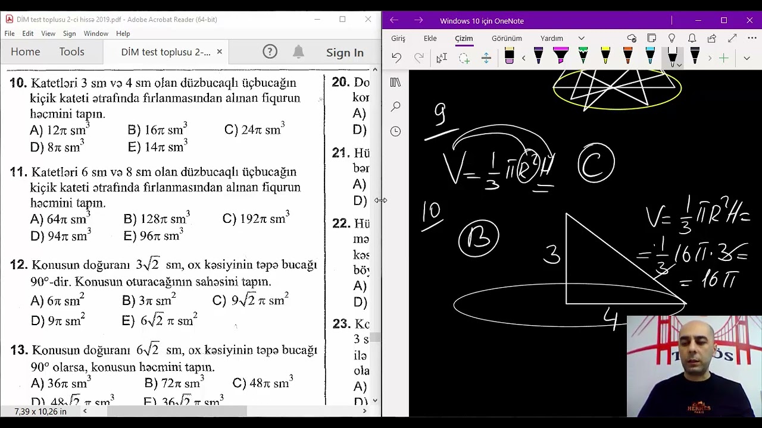Viewport: 762px width, 428px height.
Task: Pick the light blue pen
Action: pyautogui.click(x=650, y=56)
